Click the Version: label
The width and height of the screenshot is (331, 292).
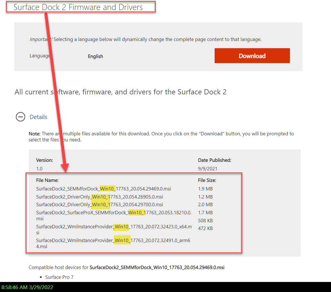(x=45, y=160)
